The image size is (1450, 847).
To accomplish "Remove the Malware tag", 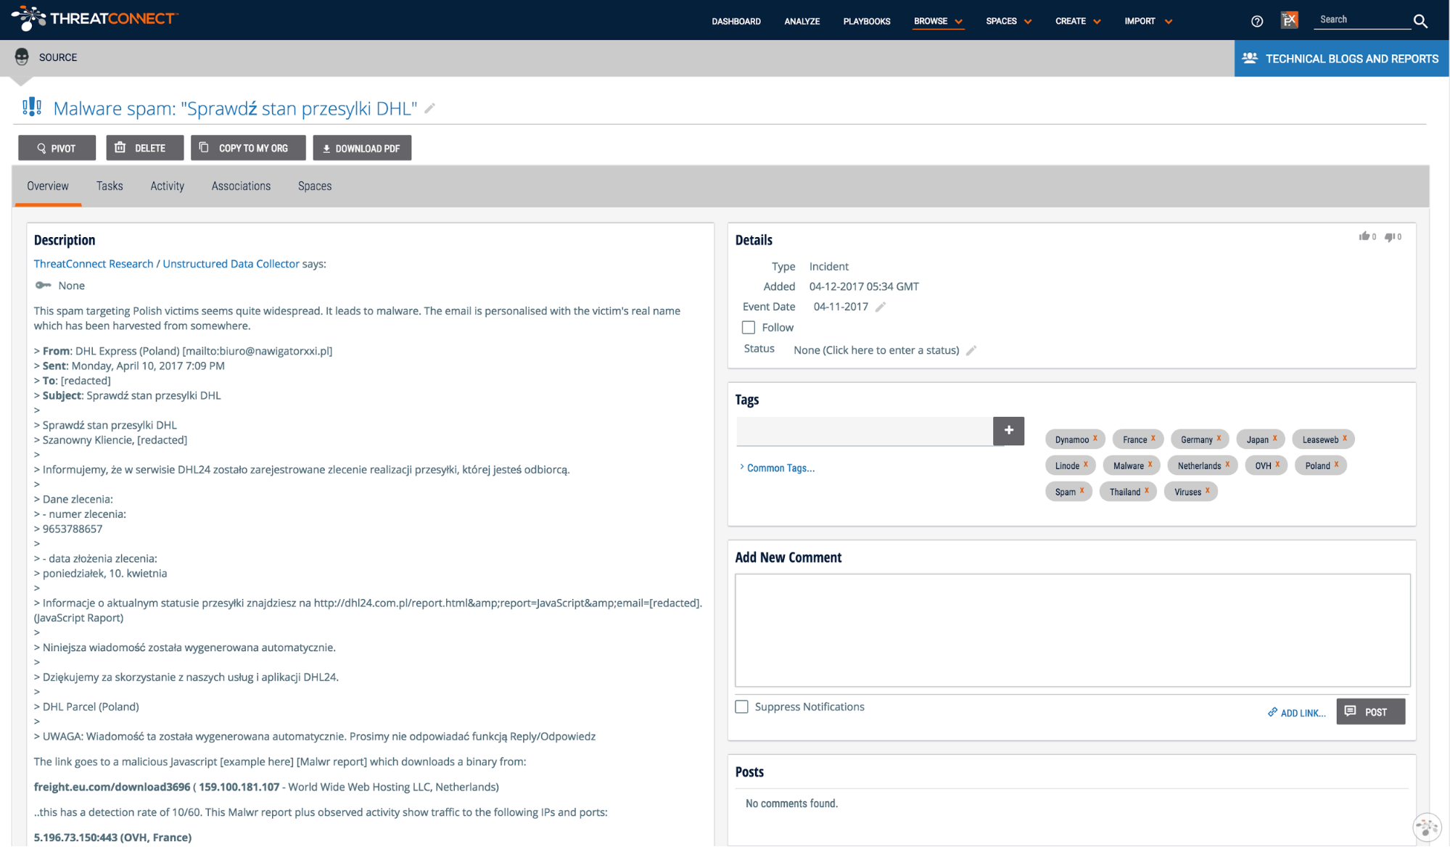I will 1150,464.
